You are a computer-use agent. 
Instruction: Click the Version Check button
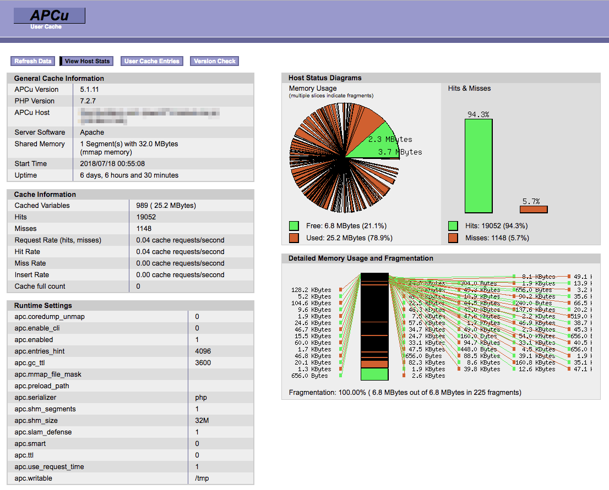215,61
